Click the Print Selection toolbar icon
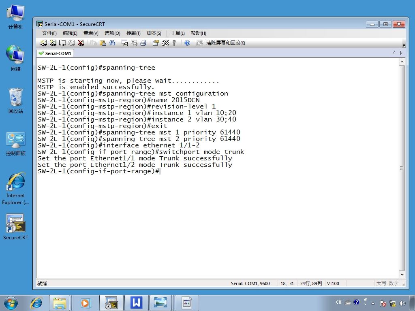Viewport: 415px width, 311px height. click(134, 43)
